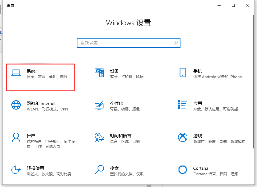
Task: Select the 帐户 category title
Action: 31,136
